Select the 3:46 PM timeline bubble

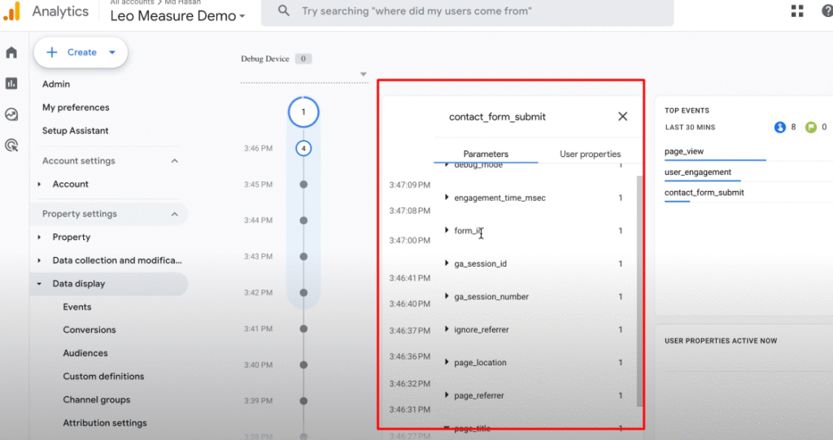(x=303, y=149)
